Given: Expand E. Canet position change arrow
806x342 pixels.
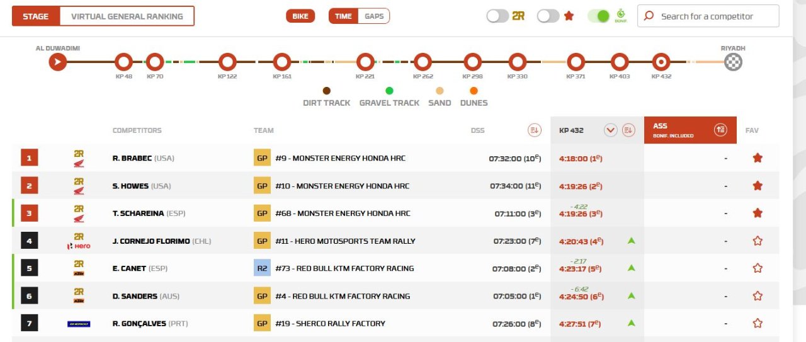Looking at the screenshot, I should pyautogui.click(x=631, y=268).
